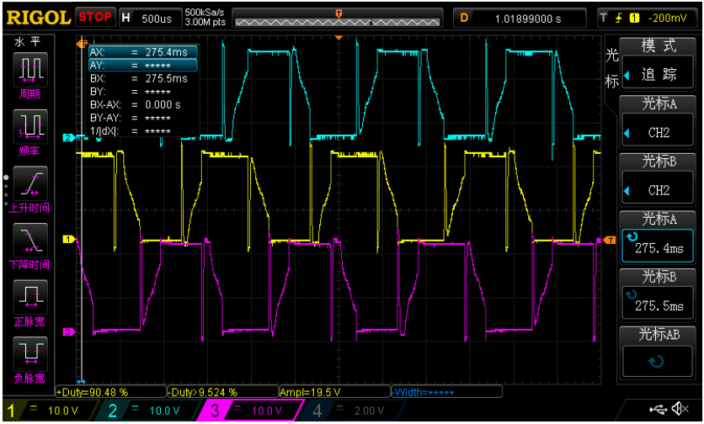Click the muted speaker sound icon
This screenshot has width=704, height=424.
point(680,409)
